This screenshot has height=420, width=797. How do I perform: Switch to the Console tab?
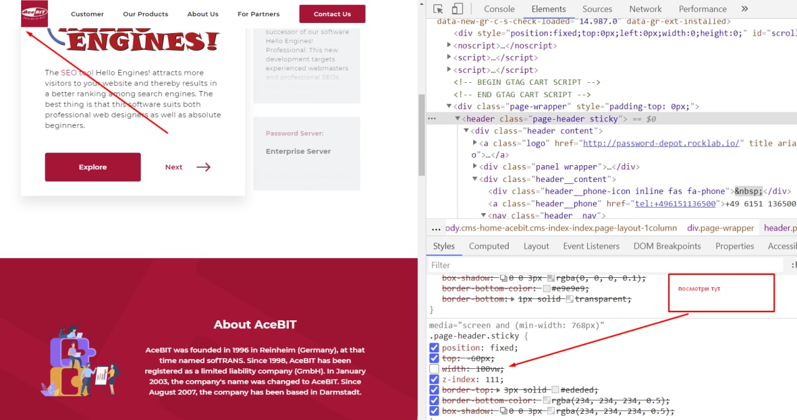[x=499, y=9]
